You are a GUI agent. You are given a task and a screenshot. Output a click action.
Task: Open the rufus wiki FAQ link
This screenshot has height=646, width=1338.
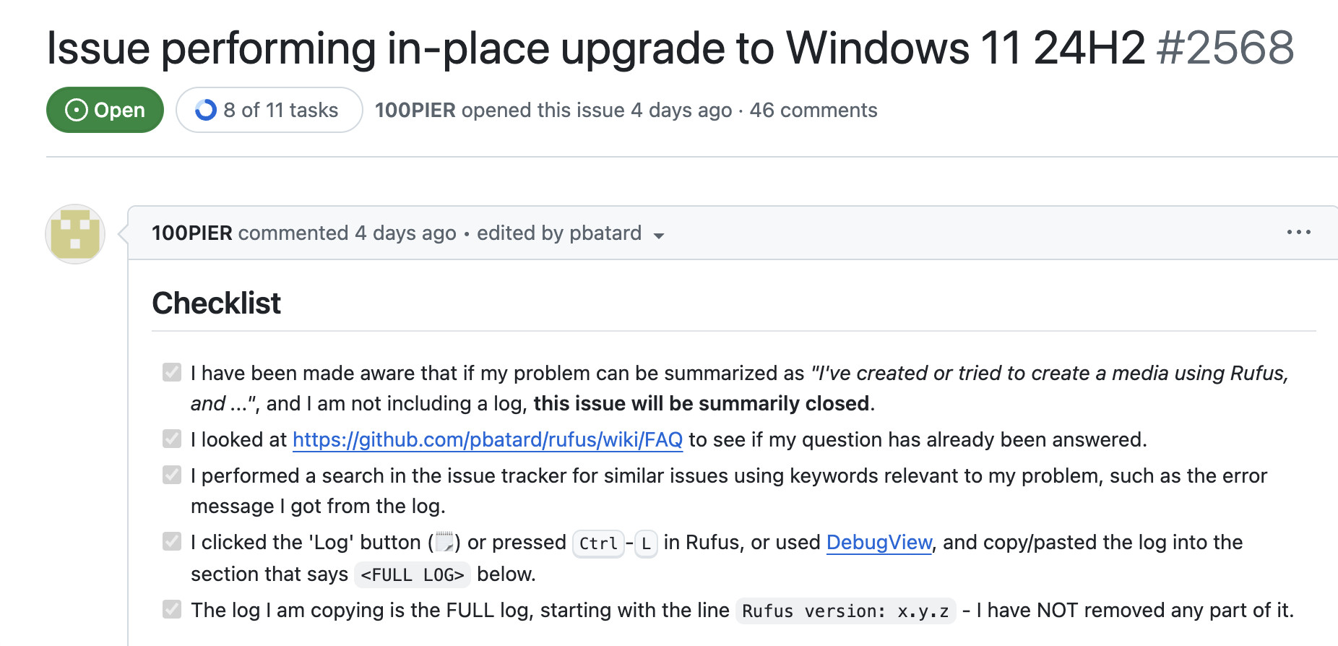tap(487, 439)
